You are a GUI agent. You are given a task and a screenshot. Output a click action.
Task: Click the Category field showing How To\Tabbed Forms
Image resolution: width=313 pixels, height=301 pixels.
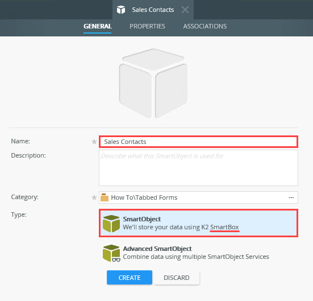(x=198, y=197)
